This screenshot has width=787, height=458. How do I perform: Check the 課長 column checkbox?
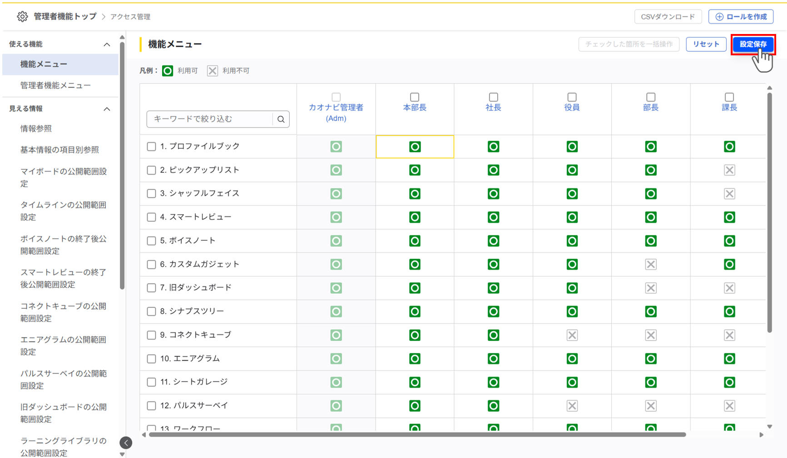tap(729, 97)
